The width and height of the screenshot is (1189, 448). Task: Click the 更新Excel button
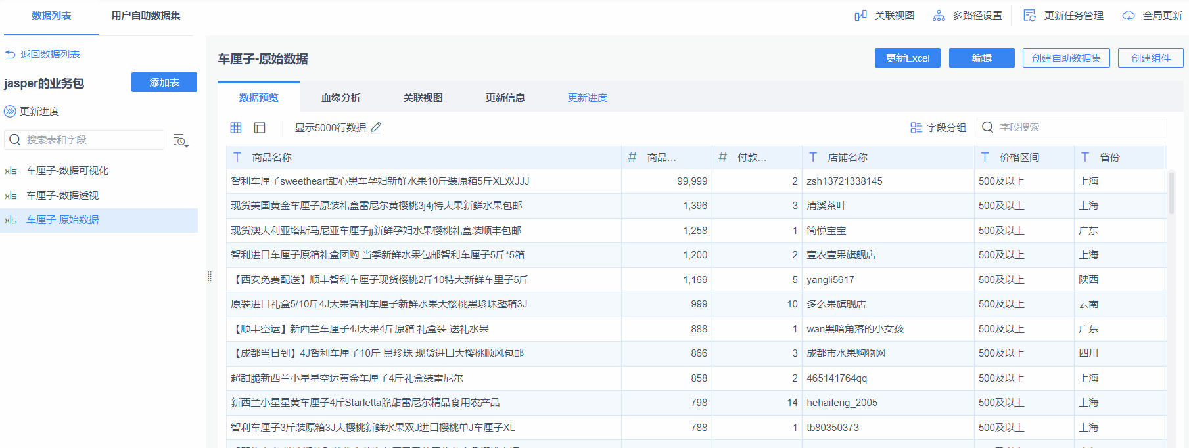click(x=907, y=58)
